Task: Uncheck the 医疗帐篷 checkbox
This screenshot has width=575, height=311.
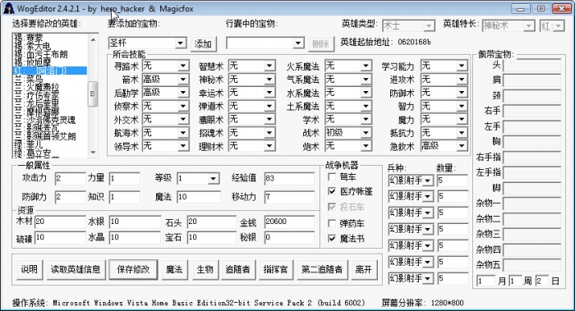Action: tap(332, 191)
